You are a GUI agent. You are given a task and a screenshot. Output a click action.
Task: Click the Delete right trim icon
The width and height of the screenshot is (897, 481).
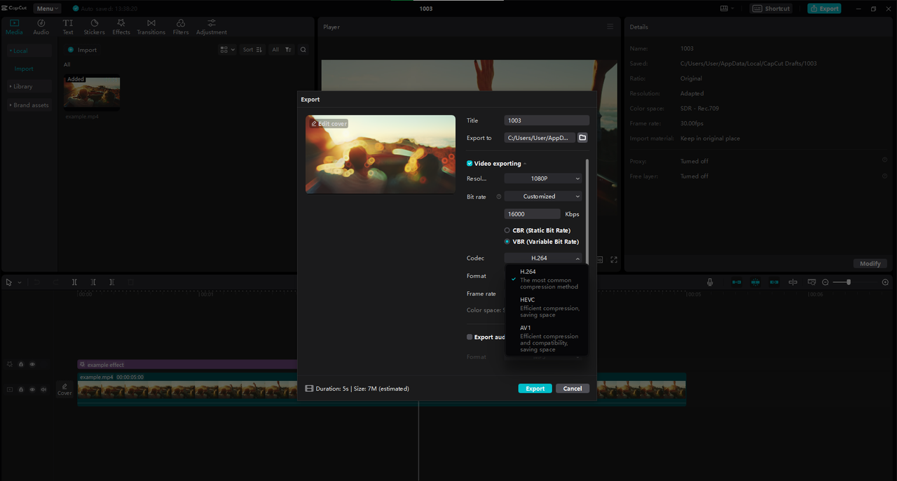[x=111, y=282]
